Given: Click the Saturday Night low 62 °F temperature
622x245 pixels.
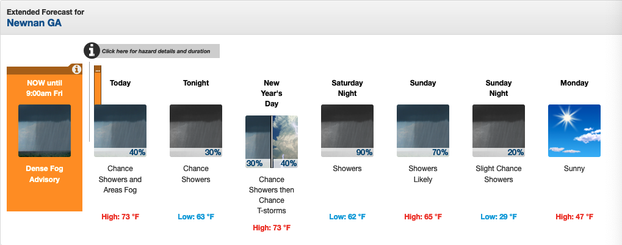Looking at the screenshot, I should [x=347, y=216].
